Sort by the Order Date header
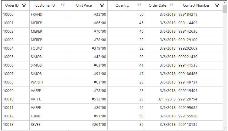 pos(157,5)
